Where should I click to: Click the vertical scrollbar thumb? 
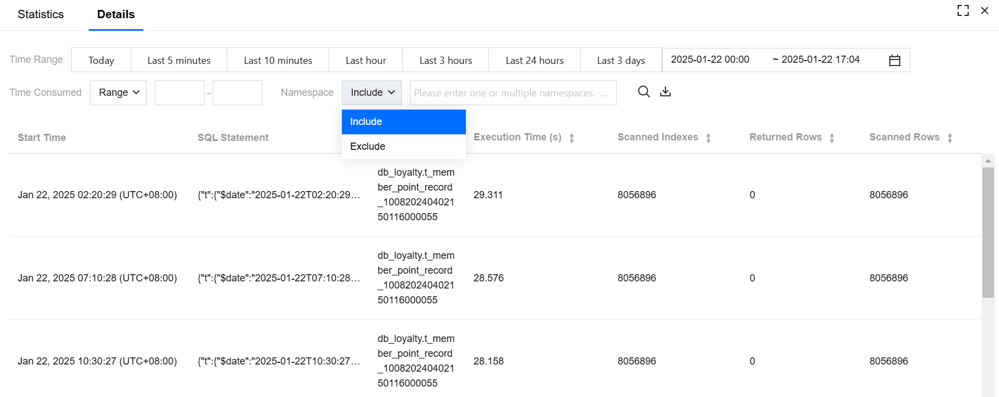point(988,231)
